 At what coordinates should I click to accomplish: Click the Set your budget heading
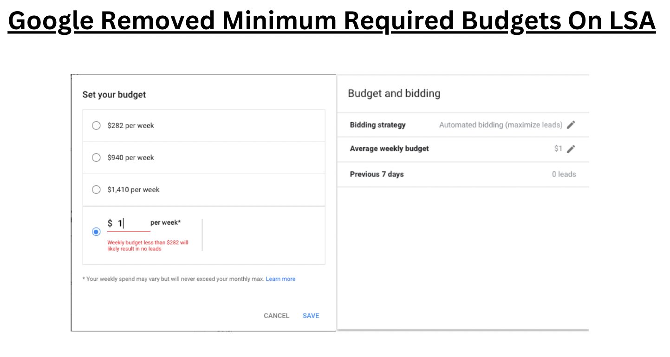tap(114, 94)
